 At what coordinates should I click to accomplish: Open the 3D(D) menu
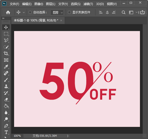click(x=100, y=4)
